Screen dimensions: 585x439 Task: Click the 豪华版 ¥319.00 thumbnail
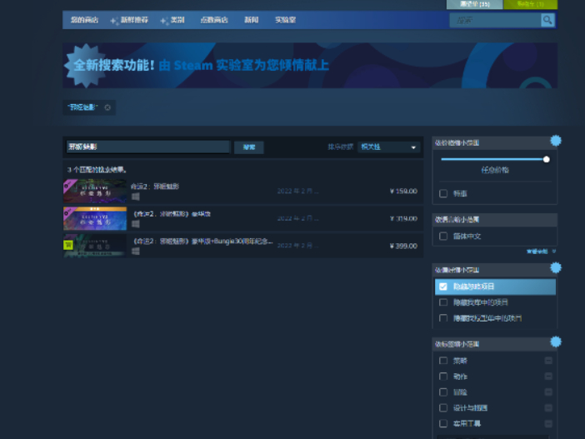click(95, 218)
